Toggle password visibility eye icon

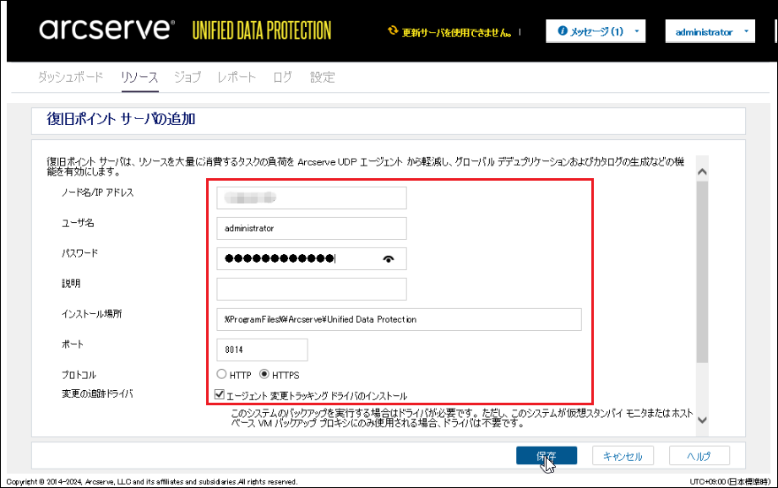tap(389, 259)
